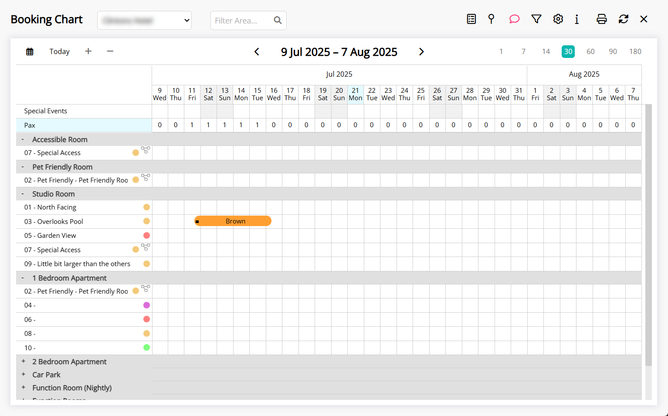
Task: Select the 09 - Little bit larger than the others row
Action: (77, 264)
